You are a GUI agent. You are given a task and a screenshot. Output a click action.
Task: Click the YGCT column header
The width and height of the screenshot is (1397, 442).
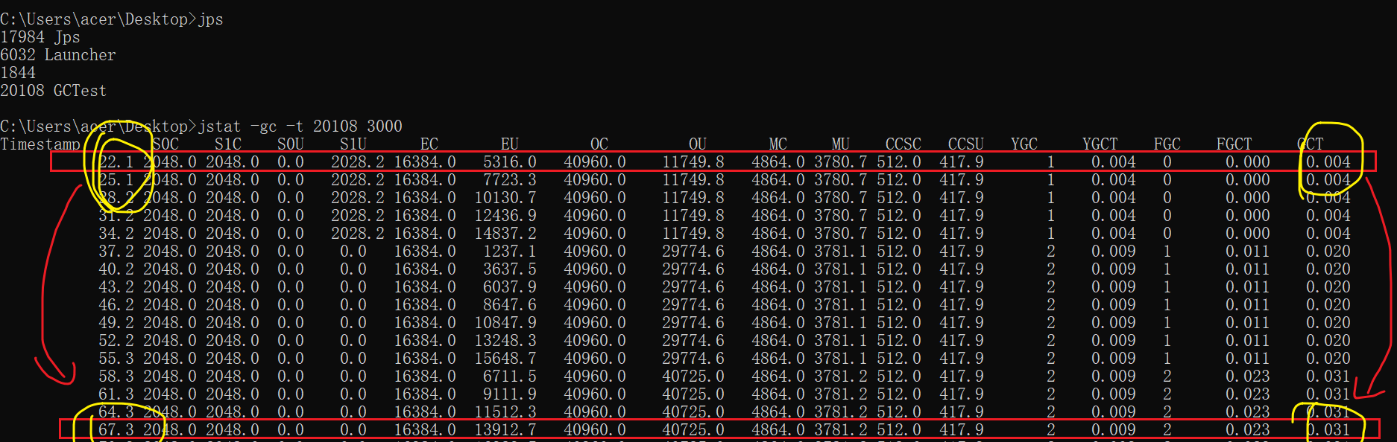1100,144
